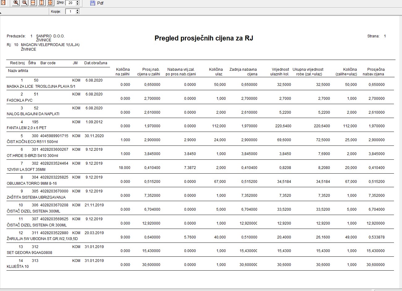This screenshot has height=291, width=402.
Task: Increase the Kopije count with up arrow
Action: click(x=77, y=10)
